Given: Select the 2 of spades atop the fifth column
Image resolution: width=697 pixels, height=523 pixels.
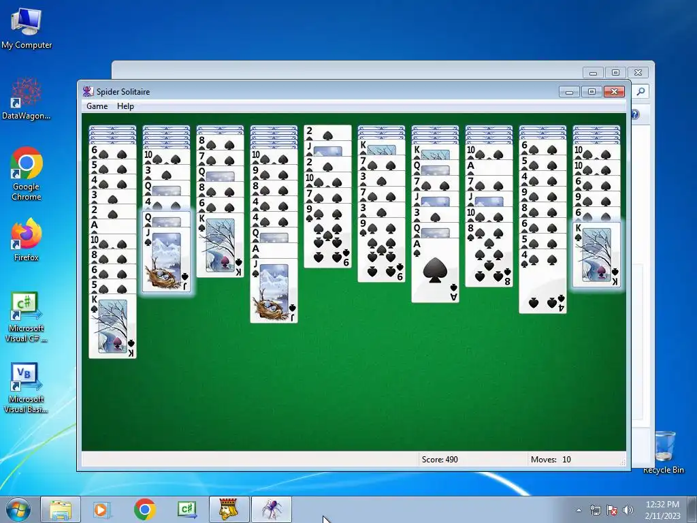Looking at the screenshot, I should 327,133.
